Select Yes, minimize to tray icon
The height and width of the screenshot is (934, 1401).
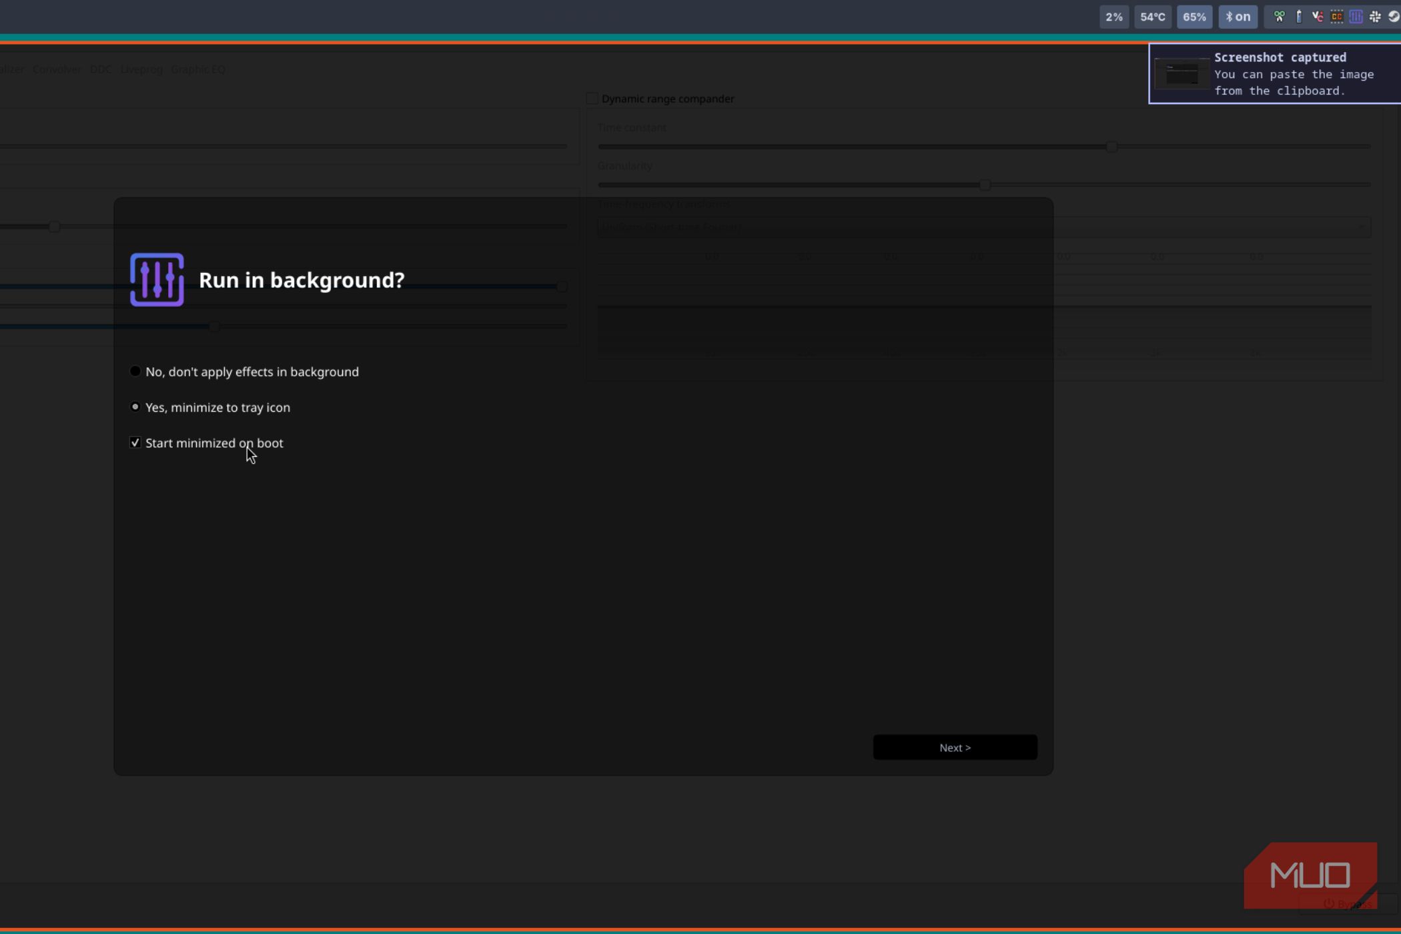tap(209, 407)
